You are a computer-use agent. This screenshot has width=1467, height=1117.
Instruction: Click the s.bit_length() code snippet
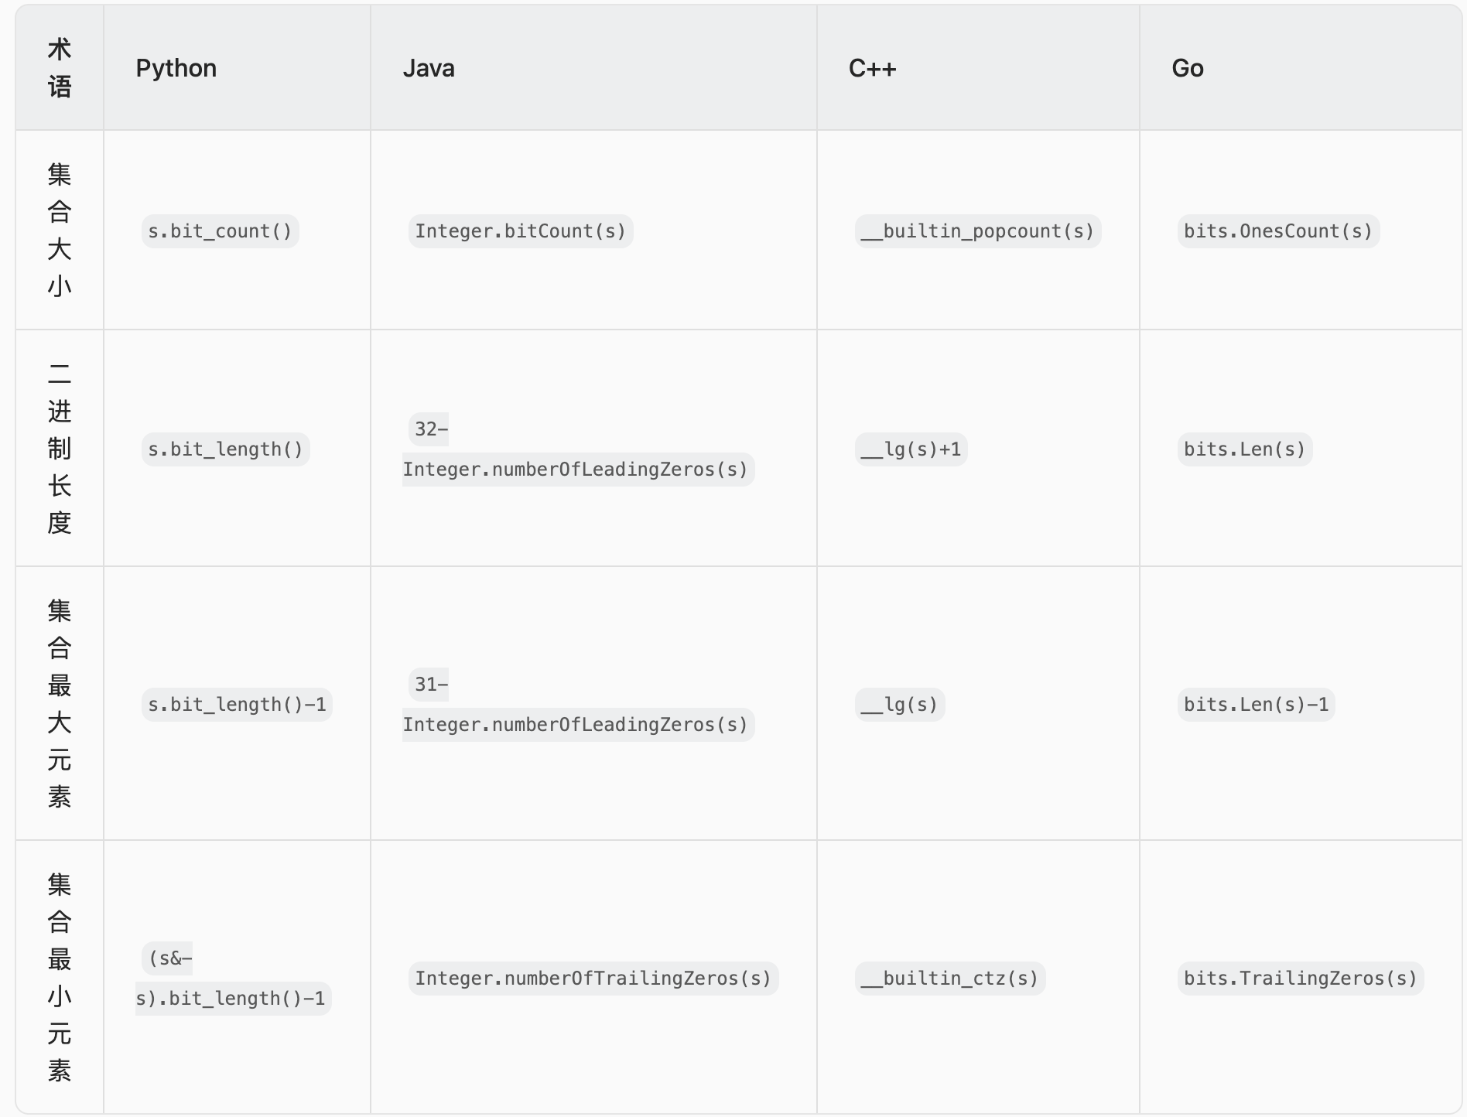pos(225,449)
